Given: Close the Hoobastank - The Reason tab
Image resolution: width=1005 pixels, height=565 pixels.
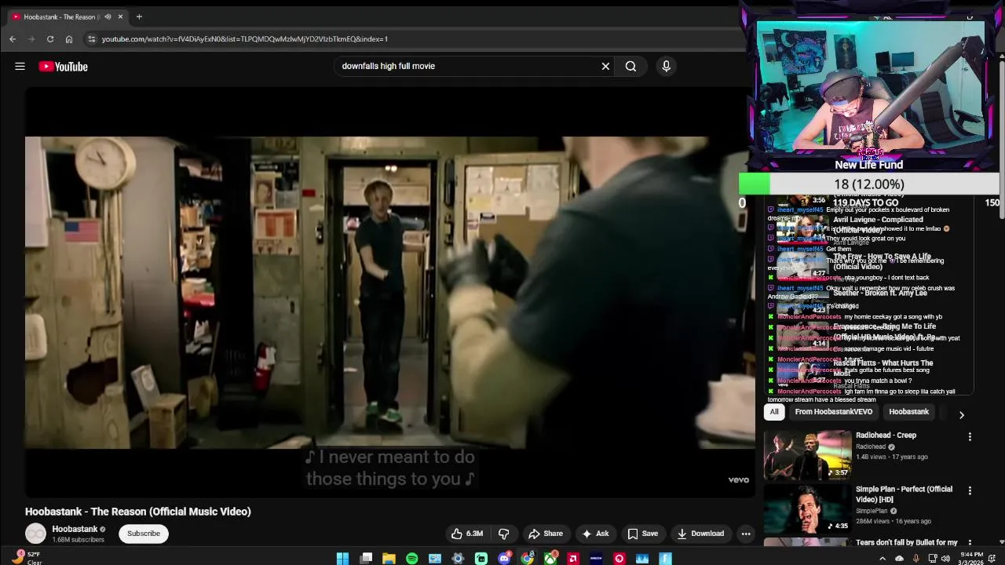Looking at the screenshot, I should (x=120, y=16).
